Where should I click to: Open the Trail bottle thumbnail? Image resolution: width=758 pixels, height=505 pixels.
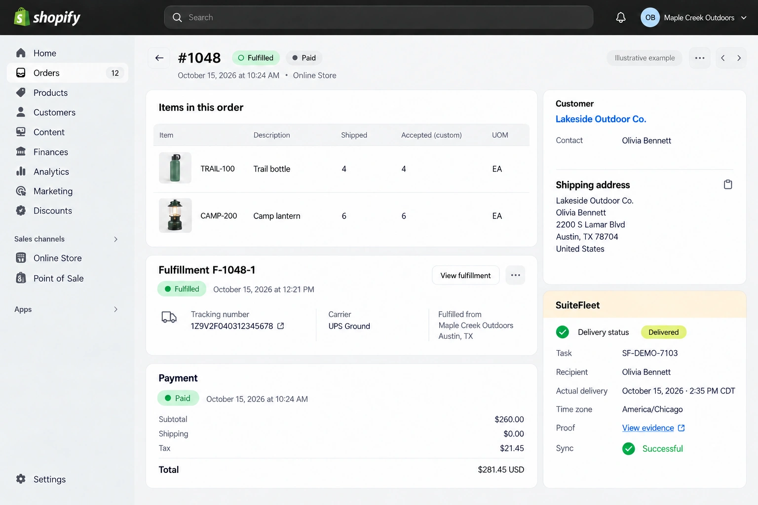click(175, 168)
